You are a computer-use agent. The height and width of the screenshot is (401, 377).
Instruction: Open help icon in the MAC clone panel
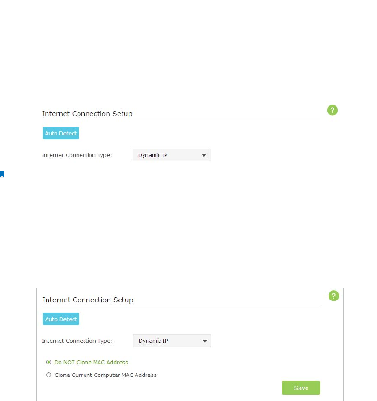click(x=333, y=296)
